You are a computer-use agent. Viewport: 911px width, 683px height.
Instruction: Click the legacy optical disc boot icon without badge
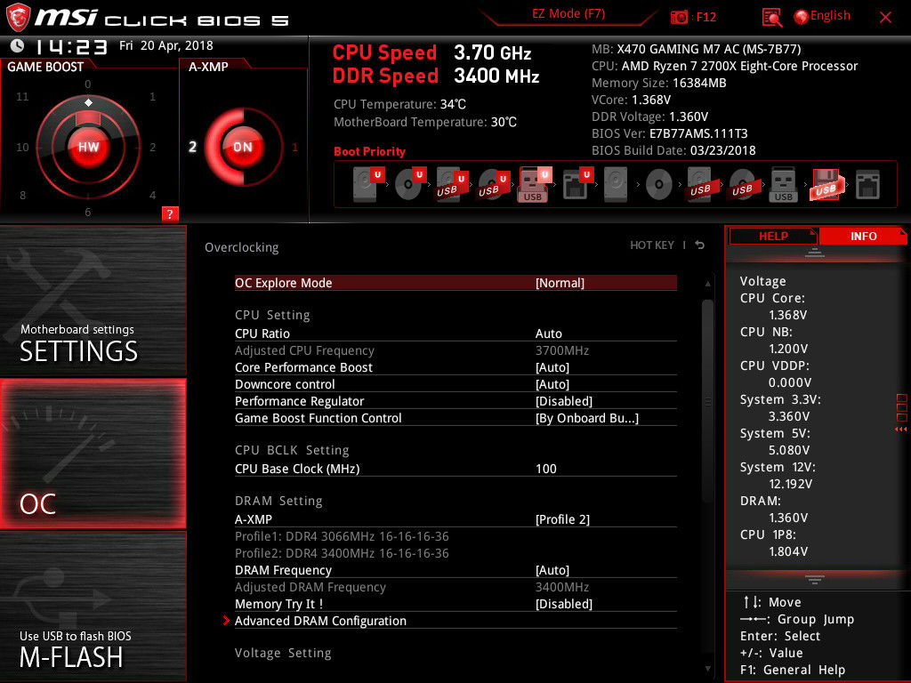(x=658, y=184)
